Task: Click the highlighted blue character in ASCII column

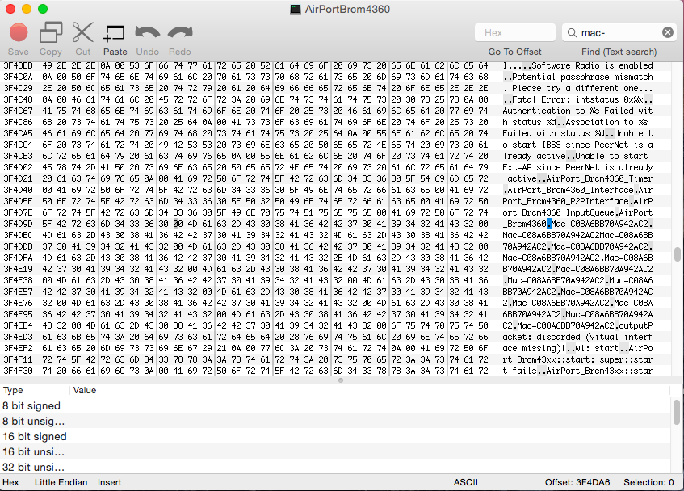Action: 549,224
